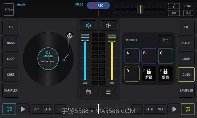Click the music note button near SYNC
The width and height of the screenshot is (197, 118).
[174, 6]
